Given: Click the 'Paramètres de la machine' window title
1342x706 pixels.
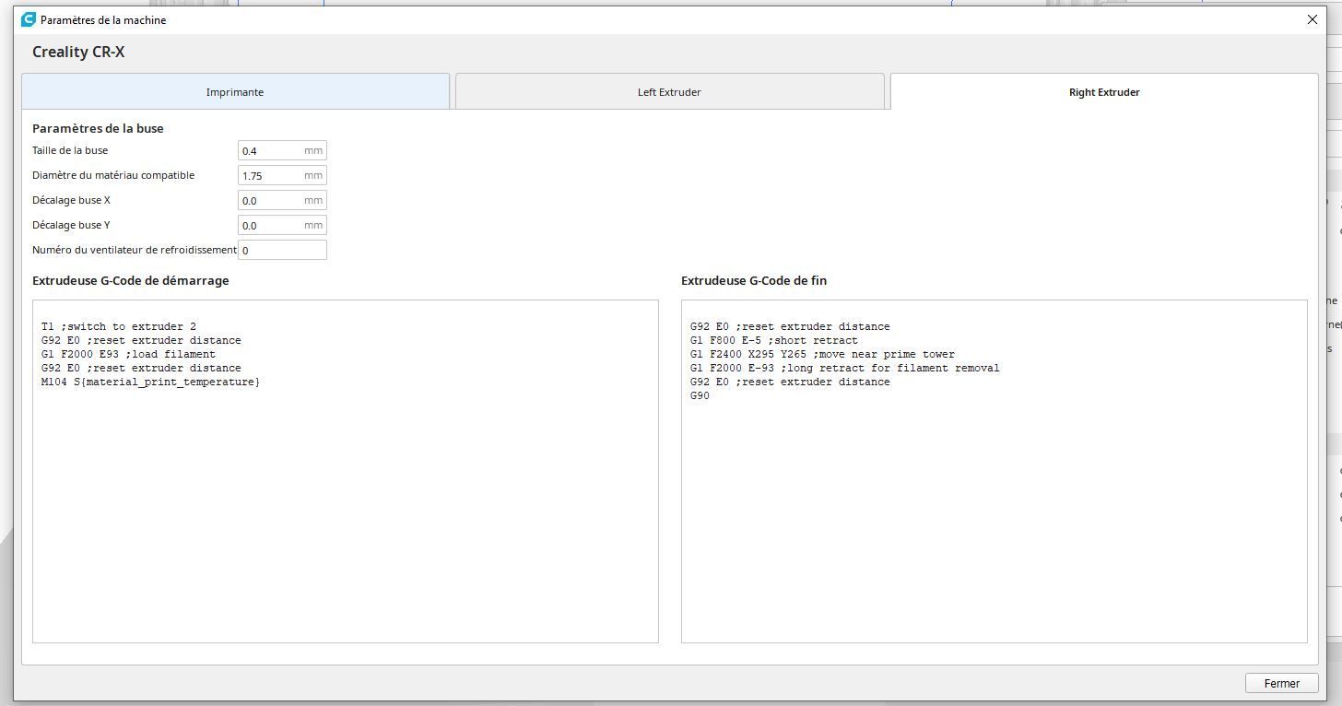Looking at the screenshot, I should coord(103,19).
